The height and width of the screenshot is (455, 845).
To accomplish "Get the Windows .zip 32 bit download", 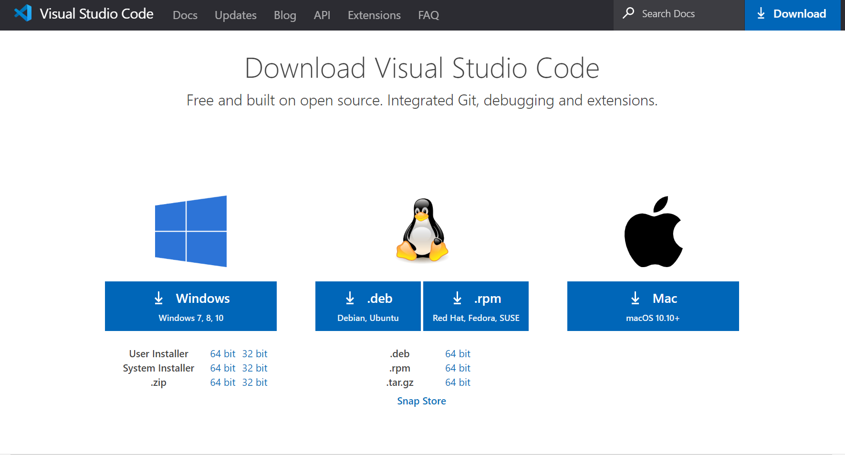I will 255,383.
